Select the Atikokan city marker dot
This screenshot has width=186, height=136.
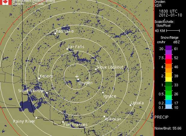coord(104,116)
